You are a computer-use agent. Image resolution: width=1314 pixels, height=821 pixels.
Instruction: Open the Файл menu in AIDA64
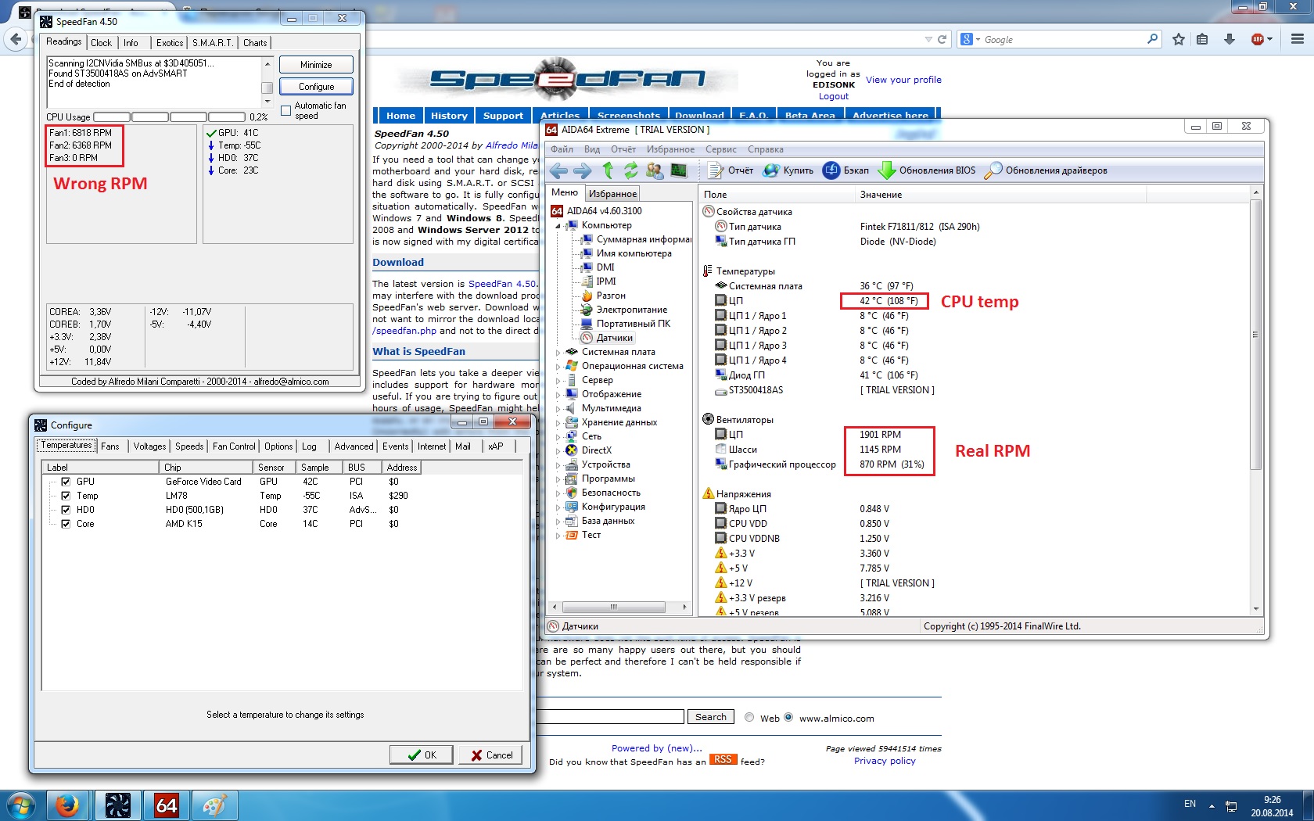[x=562, y=149]
